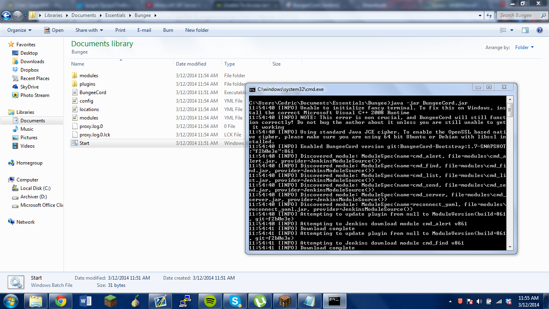Viewport: 549px width, 309px height.
Task: Click the Change your view icon
Action: tap(504, 30)
